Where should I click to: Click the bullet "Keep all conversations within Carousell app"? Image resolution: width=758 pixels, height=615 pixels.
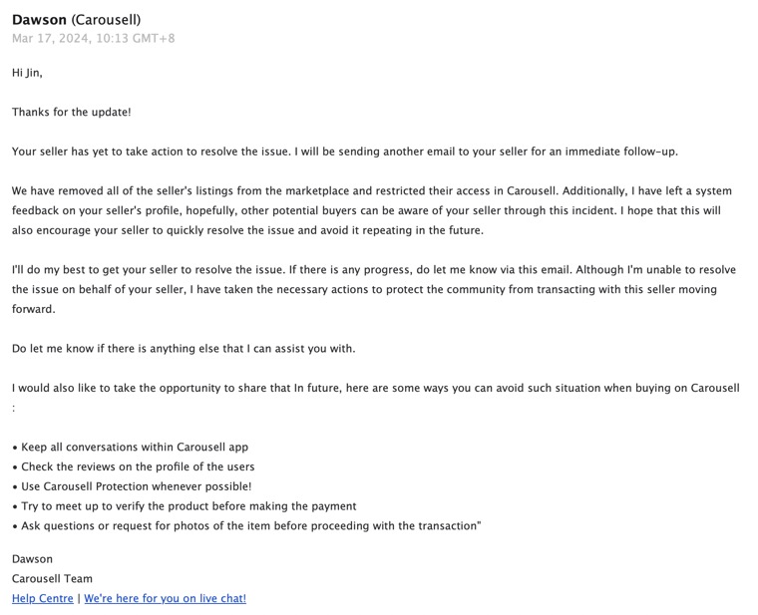tap(134, 447)
